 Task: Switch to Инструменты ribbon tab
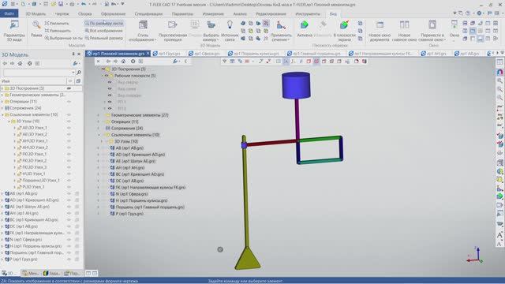coord(308,14)
